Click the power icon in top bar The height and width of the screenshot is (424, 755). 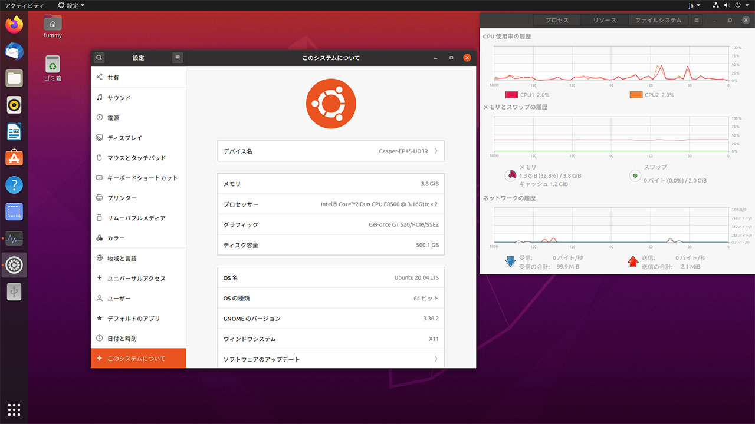coord(739,5)
